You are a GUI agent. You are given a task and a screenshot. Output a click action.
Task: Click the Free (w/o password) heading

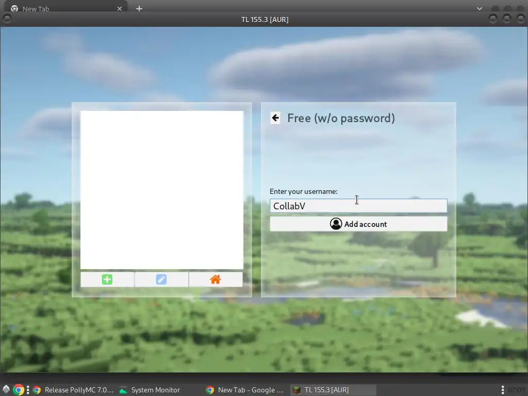[x=341, y=118]
